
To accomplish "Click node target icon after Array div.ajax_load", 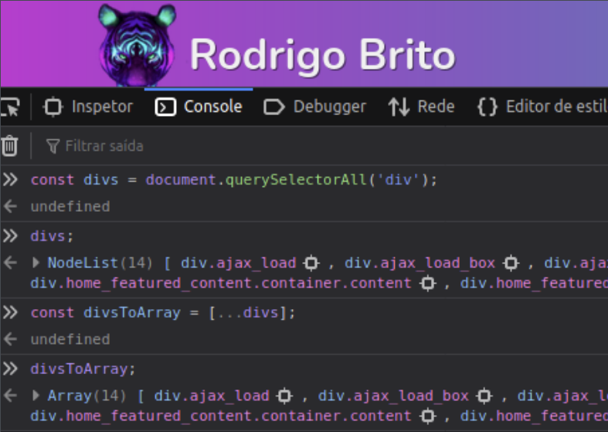I will click(x=285, y=396).
